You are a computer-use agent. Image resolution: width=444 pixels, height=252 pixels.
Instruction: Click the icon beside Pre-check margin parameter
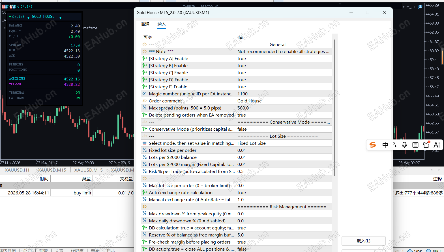click(145, 242)
